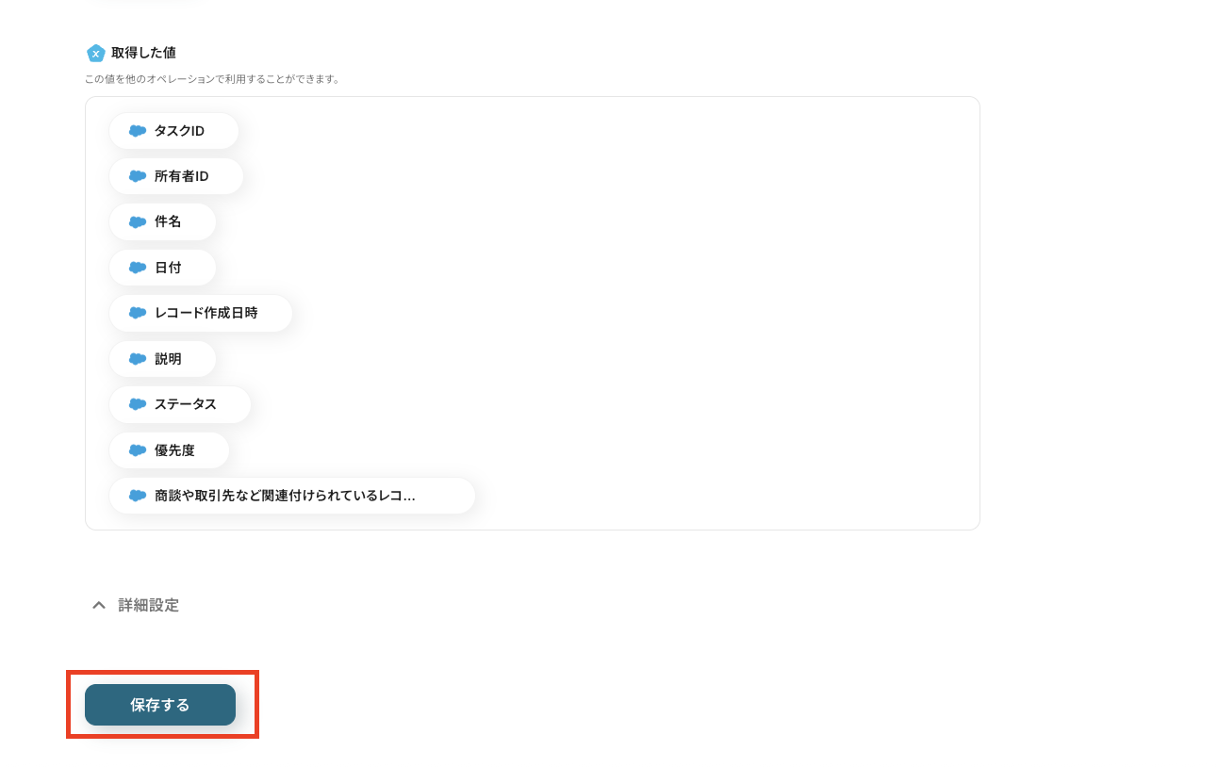Pick the ステータス value chip
The height and width of the screenshot is (767, 1218).
pos(180,404)
